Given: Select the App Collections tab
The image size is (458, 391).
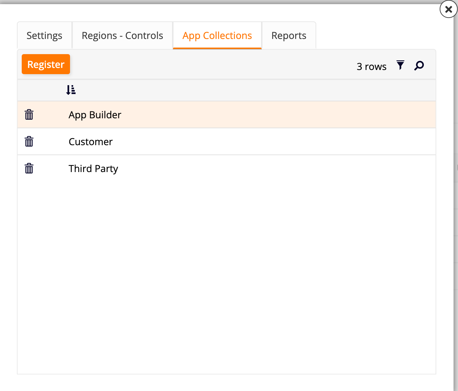Looking at the screenshot, I should [217, 35].
